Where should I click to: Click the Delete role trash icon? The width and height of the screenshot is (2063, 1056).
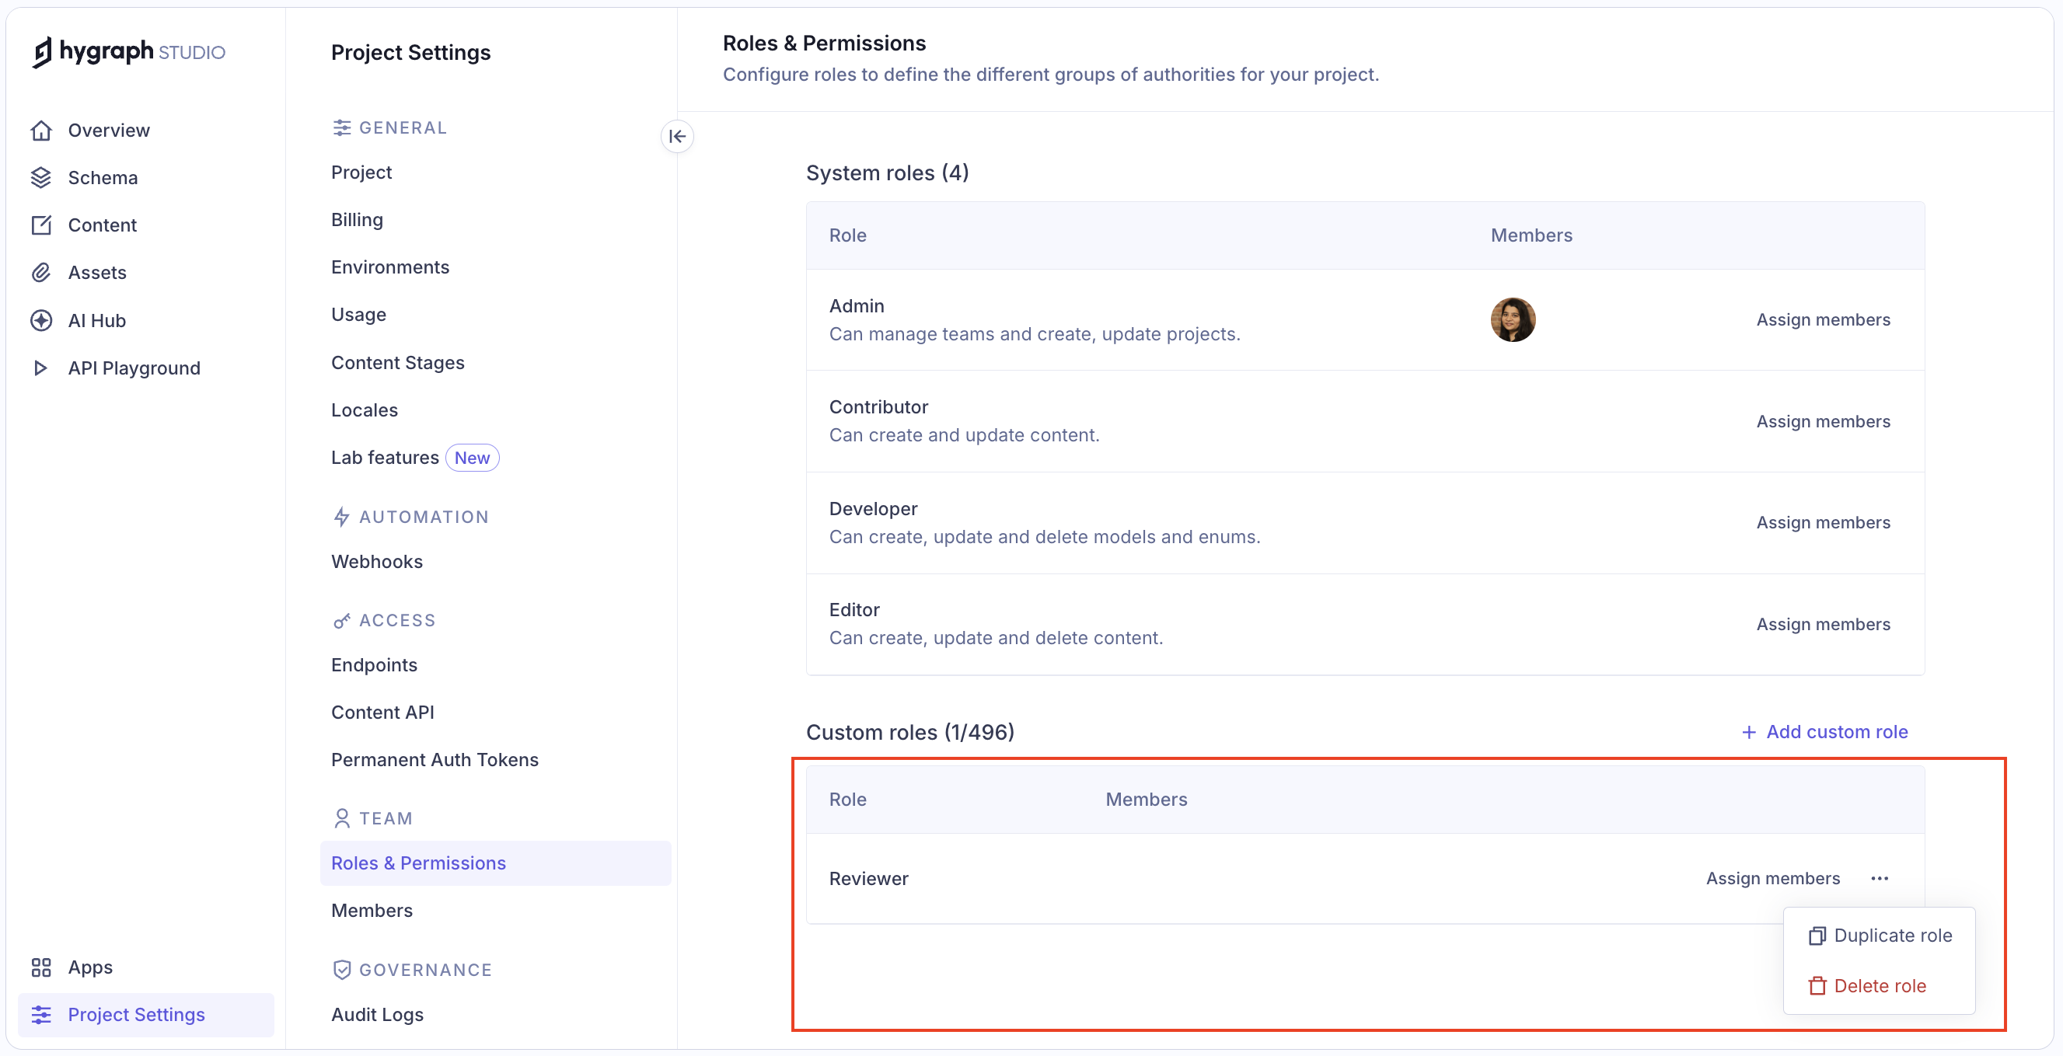(1817, 985)
